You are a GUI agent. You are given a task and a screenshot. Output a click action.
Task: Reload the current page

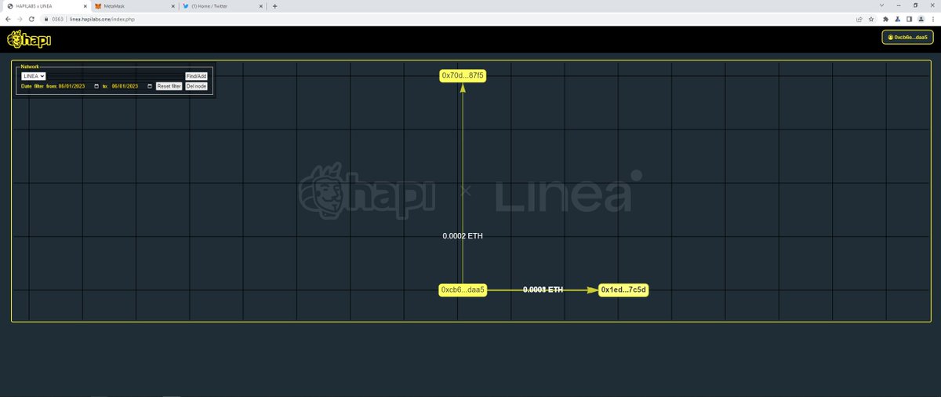(x=31, y=18)
